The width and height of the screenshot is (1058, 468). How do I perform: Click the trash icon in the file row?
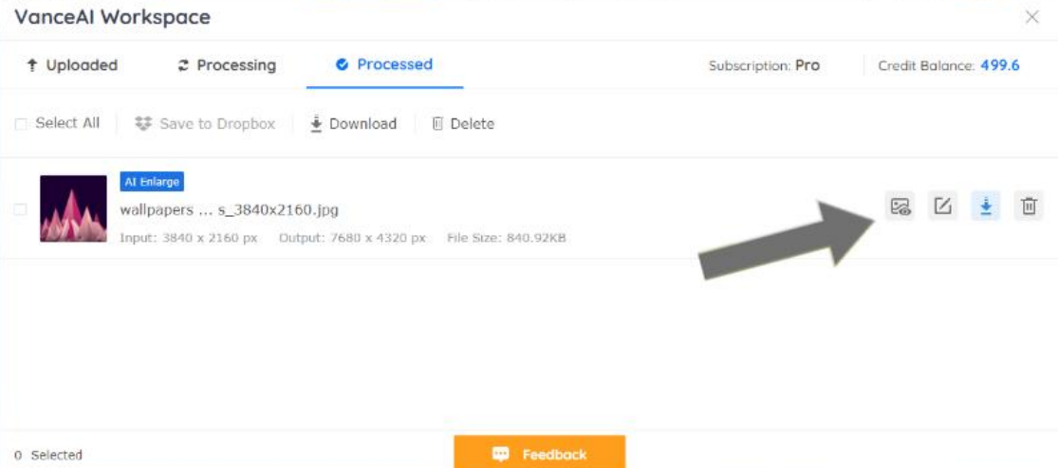1029,207
